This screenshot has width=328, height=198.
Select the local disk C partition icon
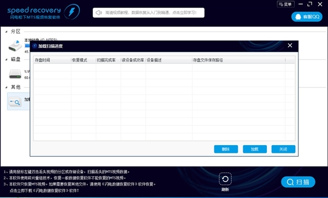[x=15, y=46]
